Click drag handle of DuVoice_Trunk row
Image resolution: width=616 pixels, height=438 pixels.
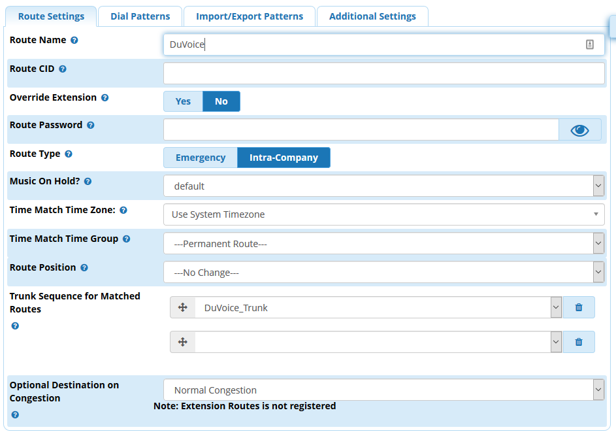click(x=183, y=307)
